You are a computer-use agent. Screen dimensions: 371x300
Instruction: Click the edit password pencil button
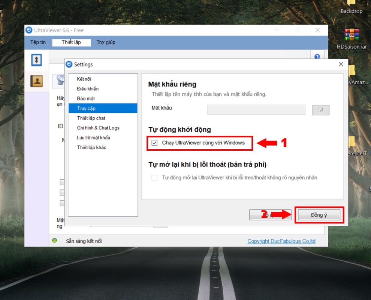(321, 110)
